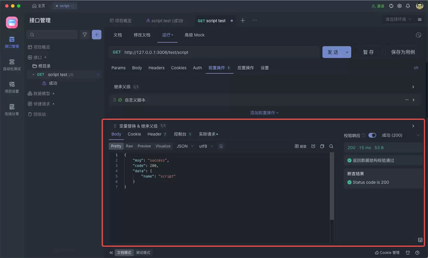Copy the response body
Viewport: 428px width, 258px height.
coord(322,146)
